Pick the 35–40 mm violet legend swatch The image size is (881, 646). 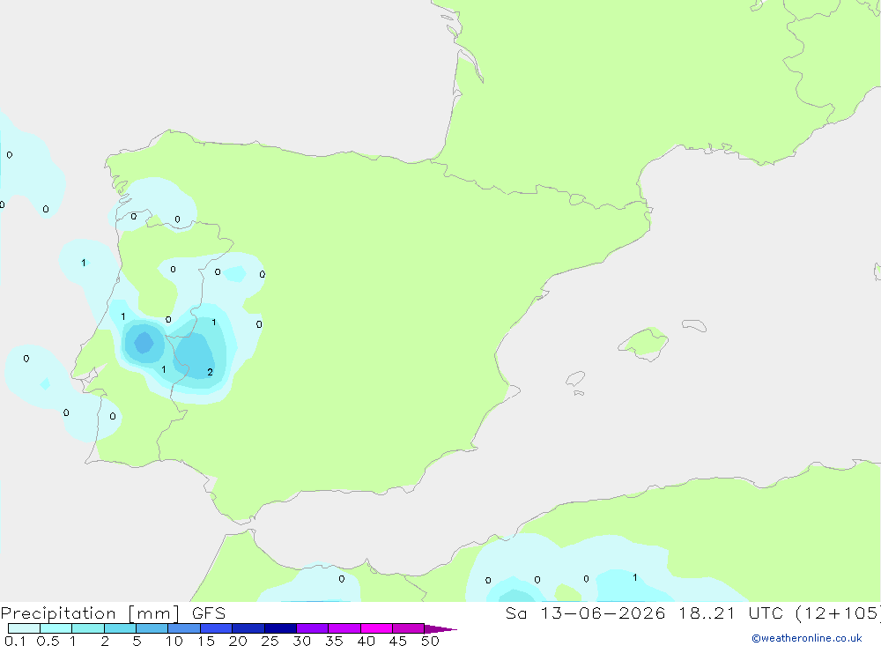[x=344, y=628]
